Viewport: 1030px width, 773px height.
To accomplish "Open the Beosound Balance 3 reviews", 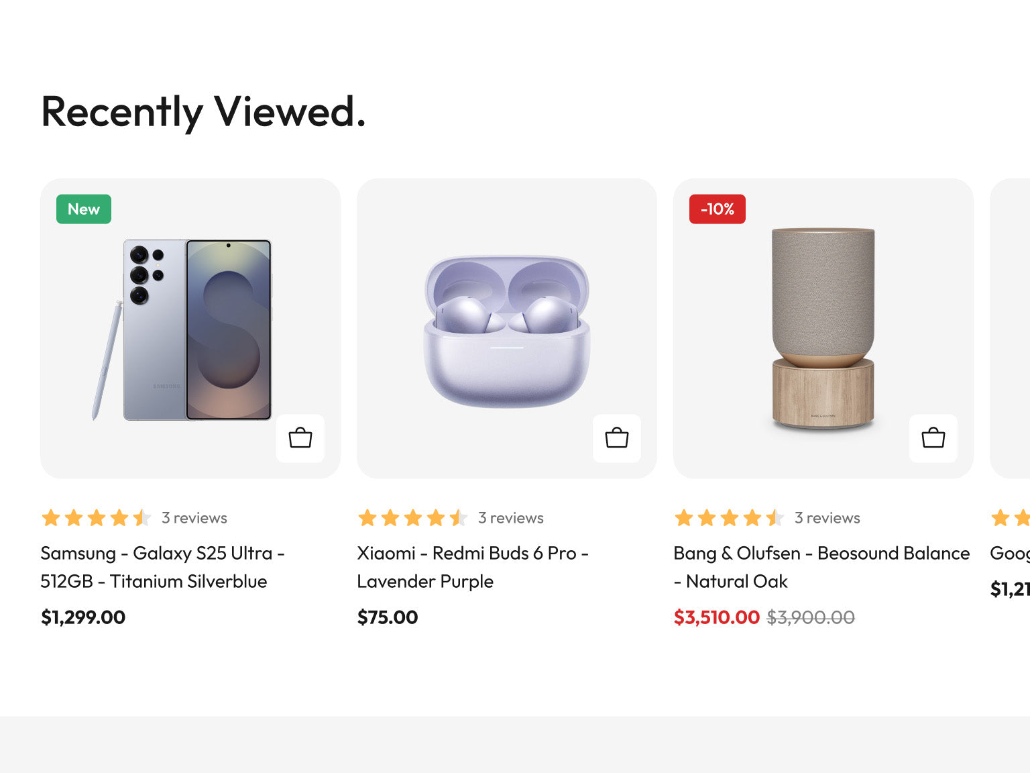I will (x=827, y=518).
